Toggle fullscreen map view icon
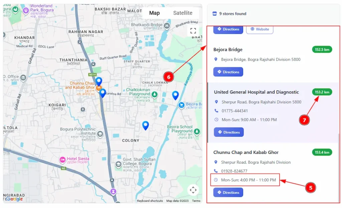The width and height of the screenshot is (342, 208). (x=193, y=31)
